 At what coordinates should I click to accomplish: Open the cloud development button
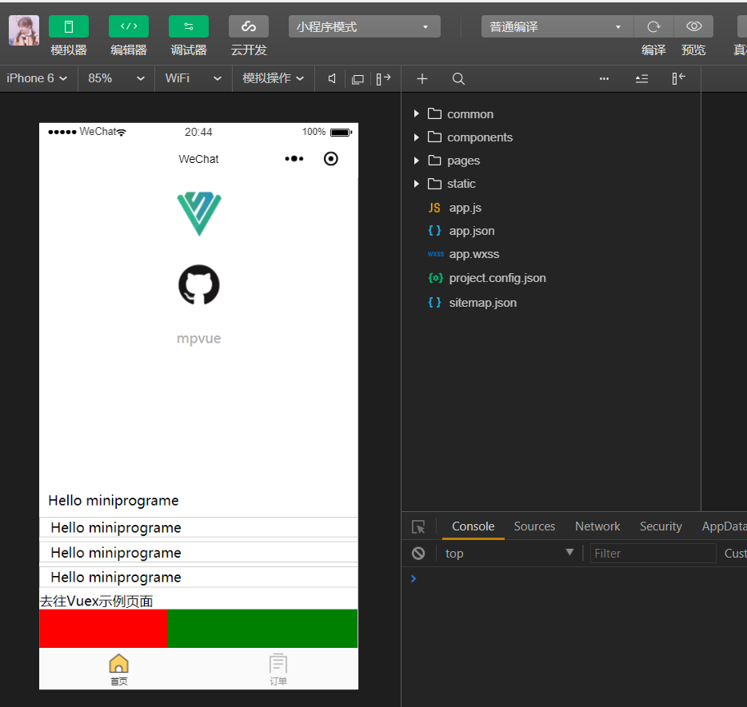249,26
